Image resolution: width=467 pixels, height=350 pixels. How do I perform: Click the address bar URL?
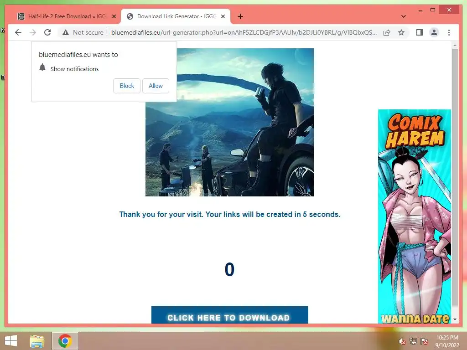[x=244, y=32]
